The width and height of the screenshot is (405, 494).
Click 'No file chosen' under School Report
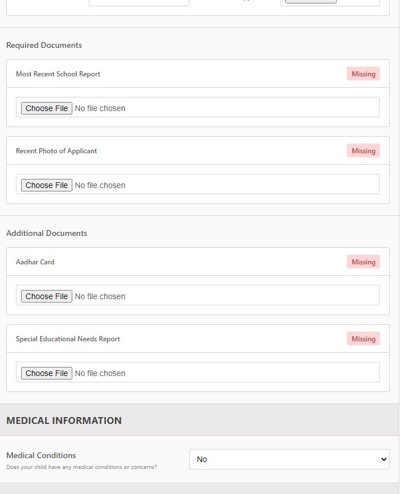(100, 108)
